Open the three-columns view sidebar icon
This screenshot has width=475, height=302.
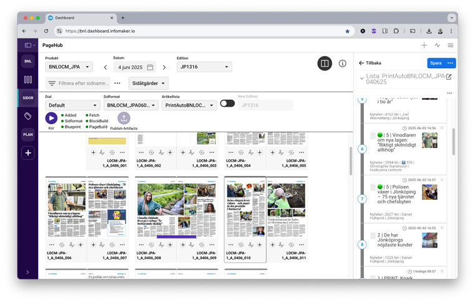pos(28,79)
